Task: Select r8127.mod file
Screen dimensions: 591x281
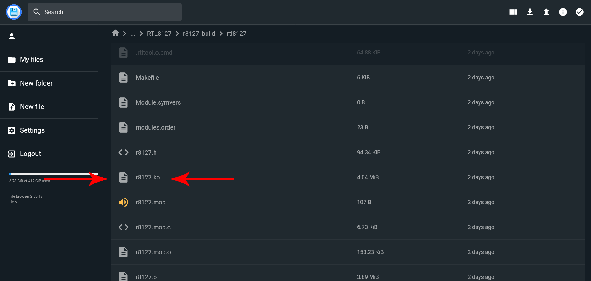Action: (348, 202)
